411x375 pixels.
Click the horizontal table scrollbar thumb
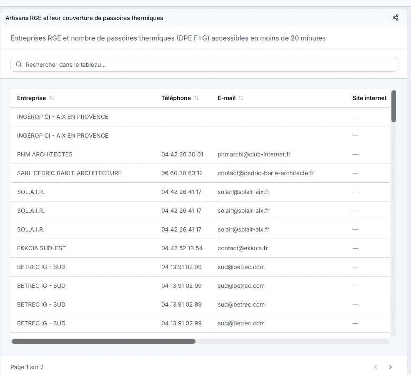(103, 342)
